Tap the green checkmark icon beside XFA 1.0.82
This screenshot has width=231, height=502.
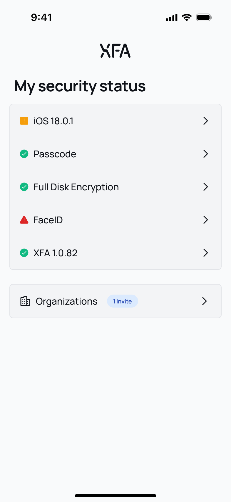[x=24, y=253]
